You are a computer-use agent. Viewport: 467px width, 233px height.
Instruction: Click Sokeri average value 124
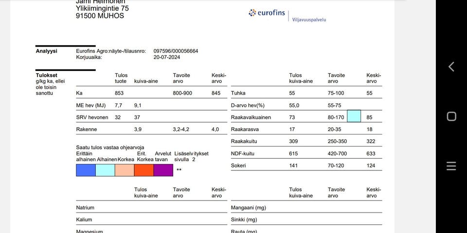click(x=371, y=166)
